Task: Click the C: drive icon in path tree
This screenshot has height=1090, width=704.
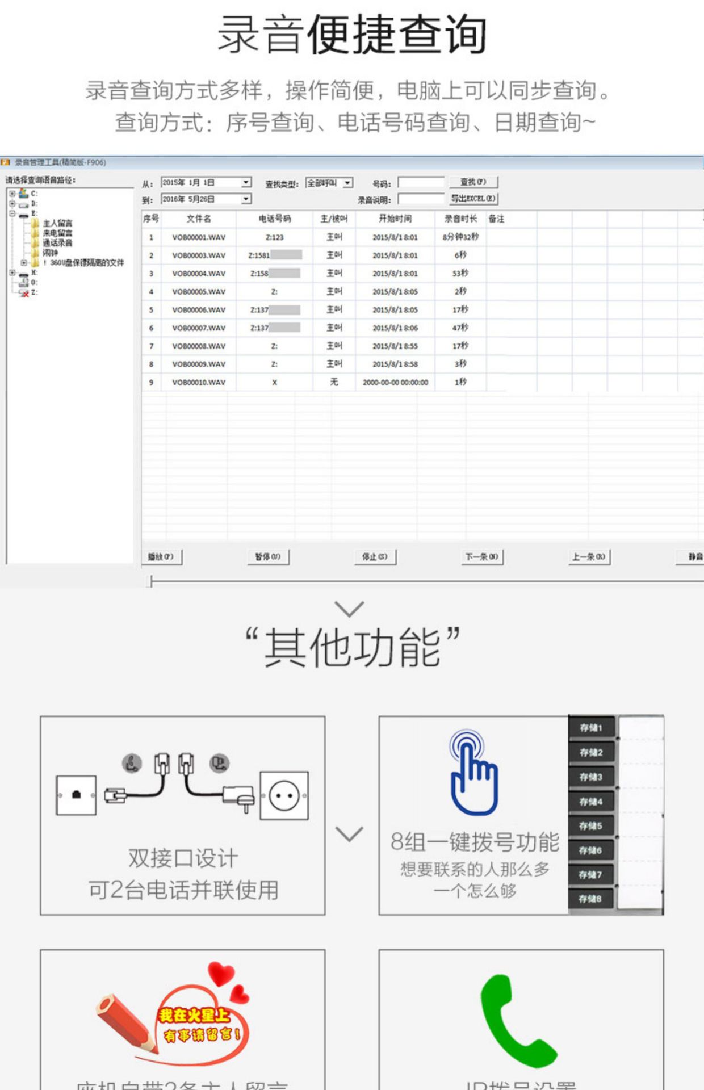Action: (x=23, y=194)
